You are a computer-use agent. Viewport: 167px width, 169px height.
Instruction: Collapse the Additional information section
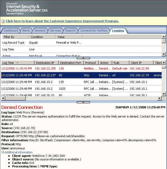[x=3, y=152]
